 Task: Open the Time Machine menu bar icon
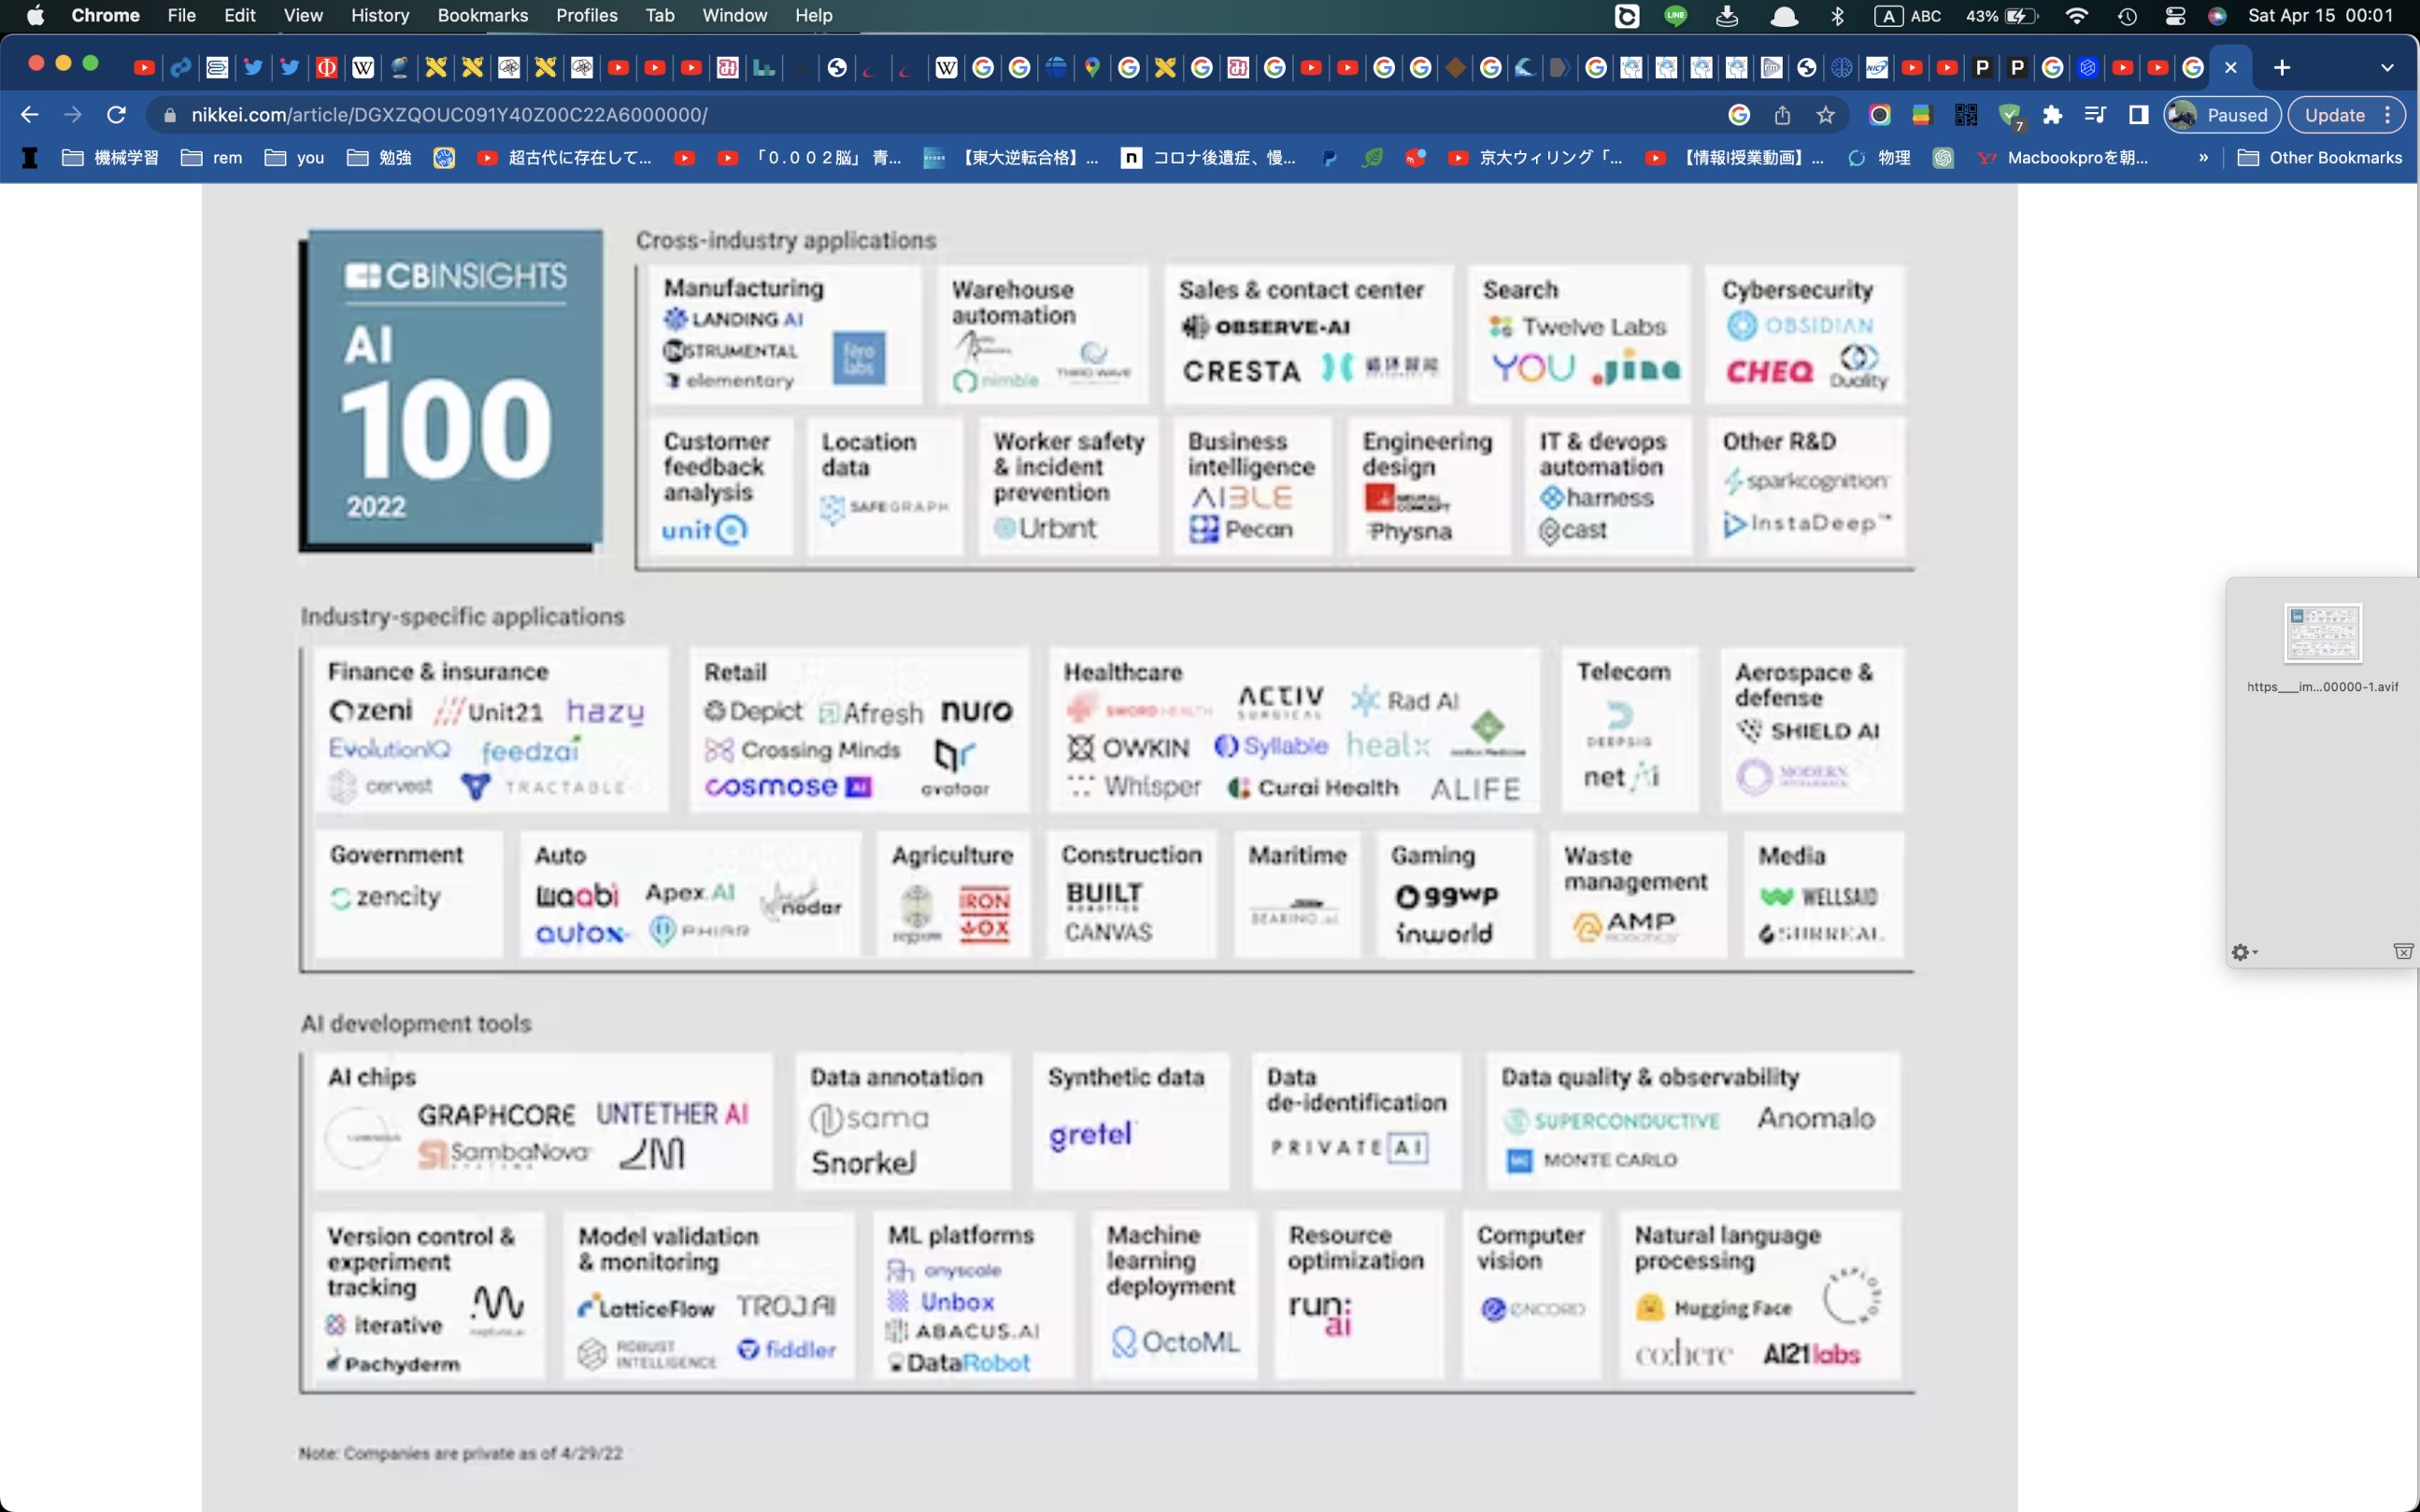pos(2127,15)
